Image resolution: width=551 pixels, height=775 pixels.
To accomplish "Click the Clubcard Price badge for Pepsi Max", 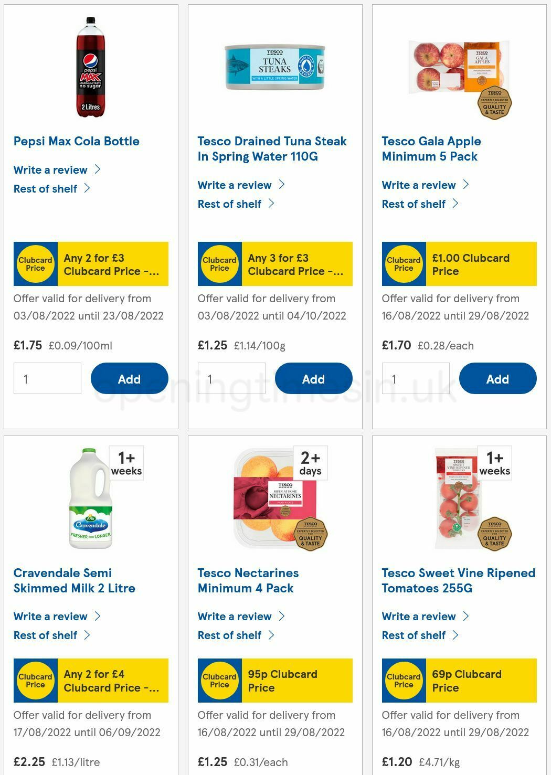I will pyautogui.click(x=35, y=264).
